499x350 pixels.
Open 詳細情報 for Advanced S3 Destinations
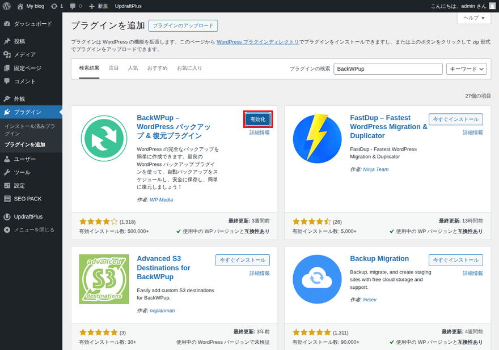259,274
